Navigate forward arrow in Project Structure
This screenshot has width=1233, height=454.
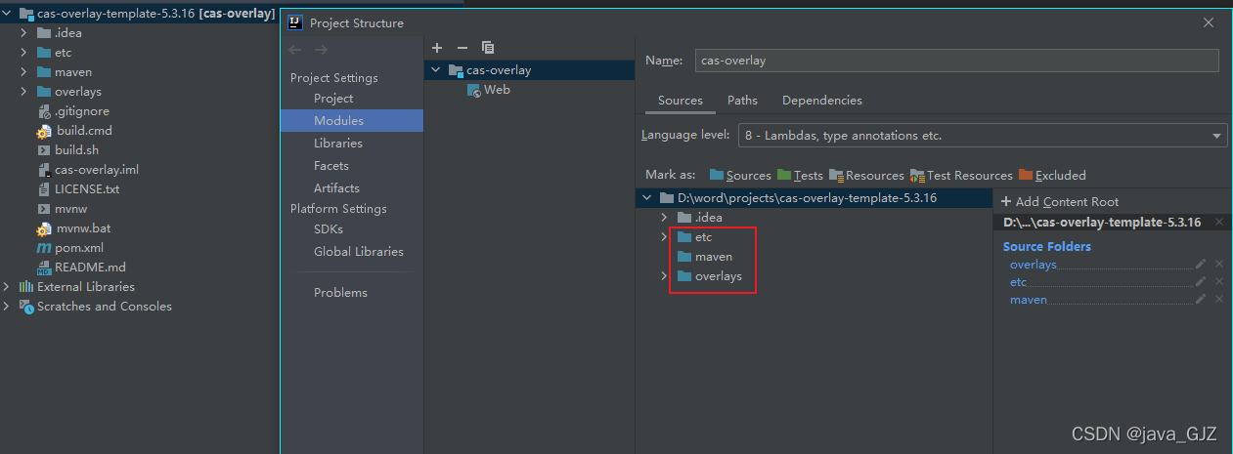[321, 49]
